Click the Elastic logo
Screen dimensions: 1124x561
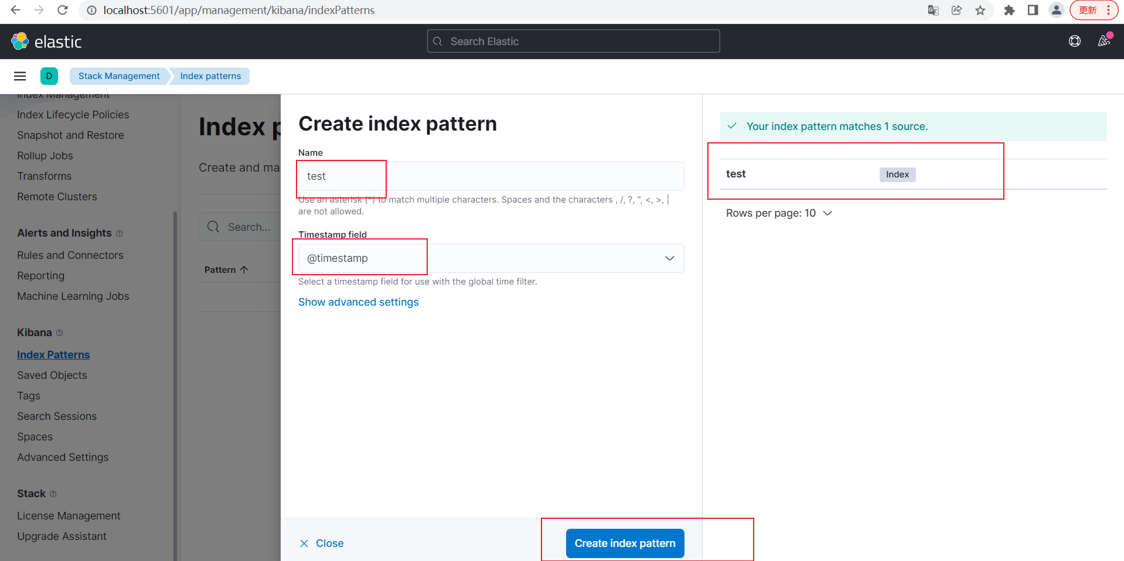tap(46, 42)
